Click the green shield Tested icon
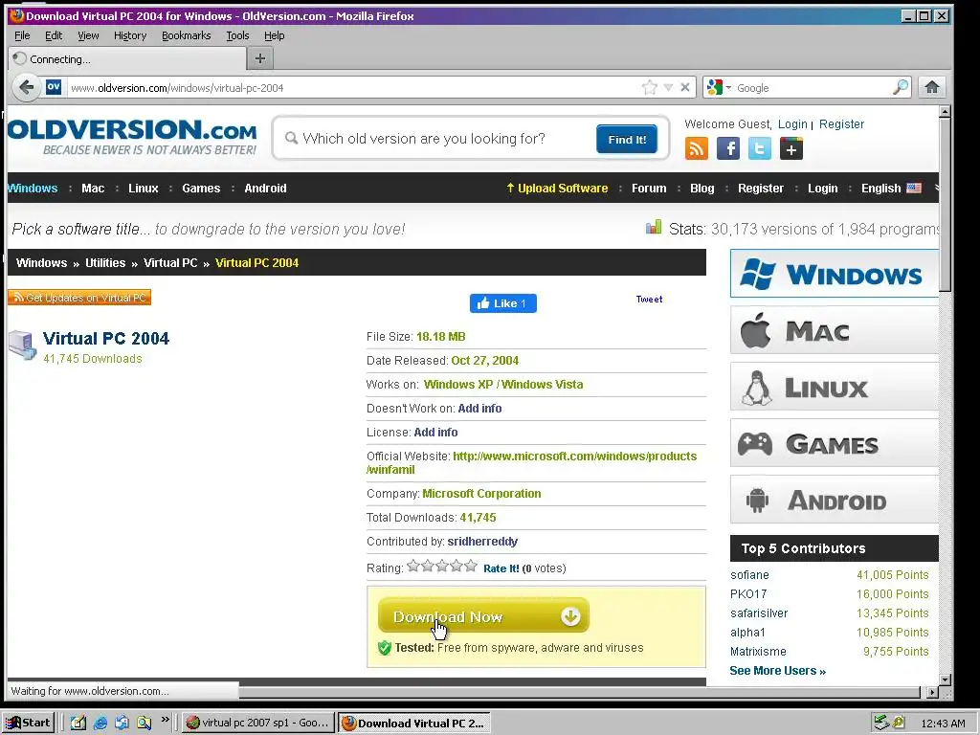Image resolution: width=980 pixels, height=735 pixels. pos(385,648)
